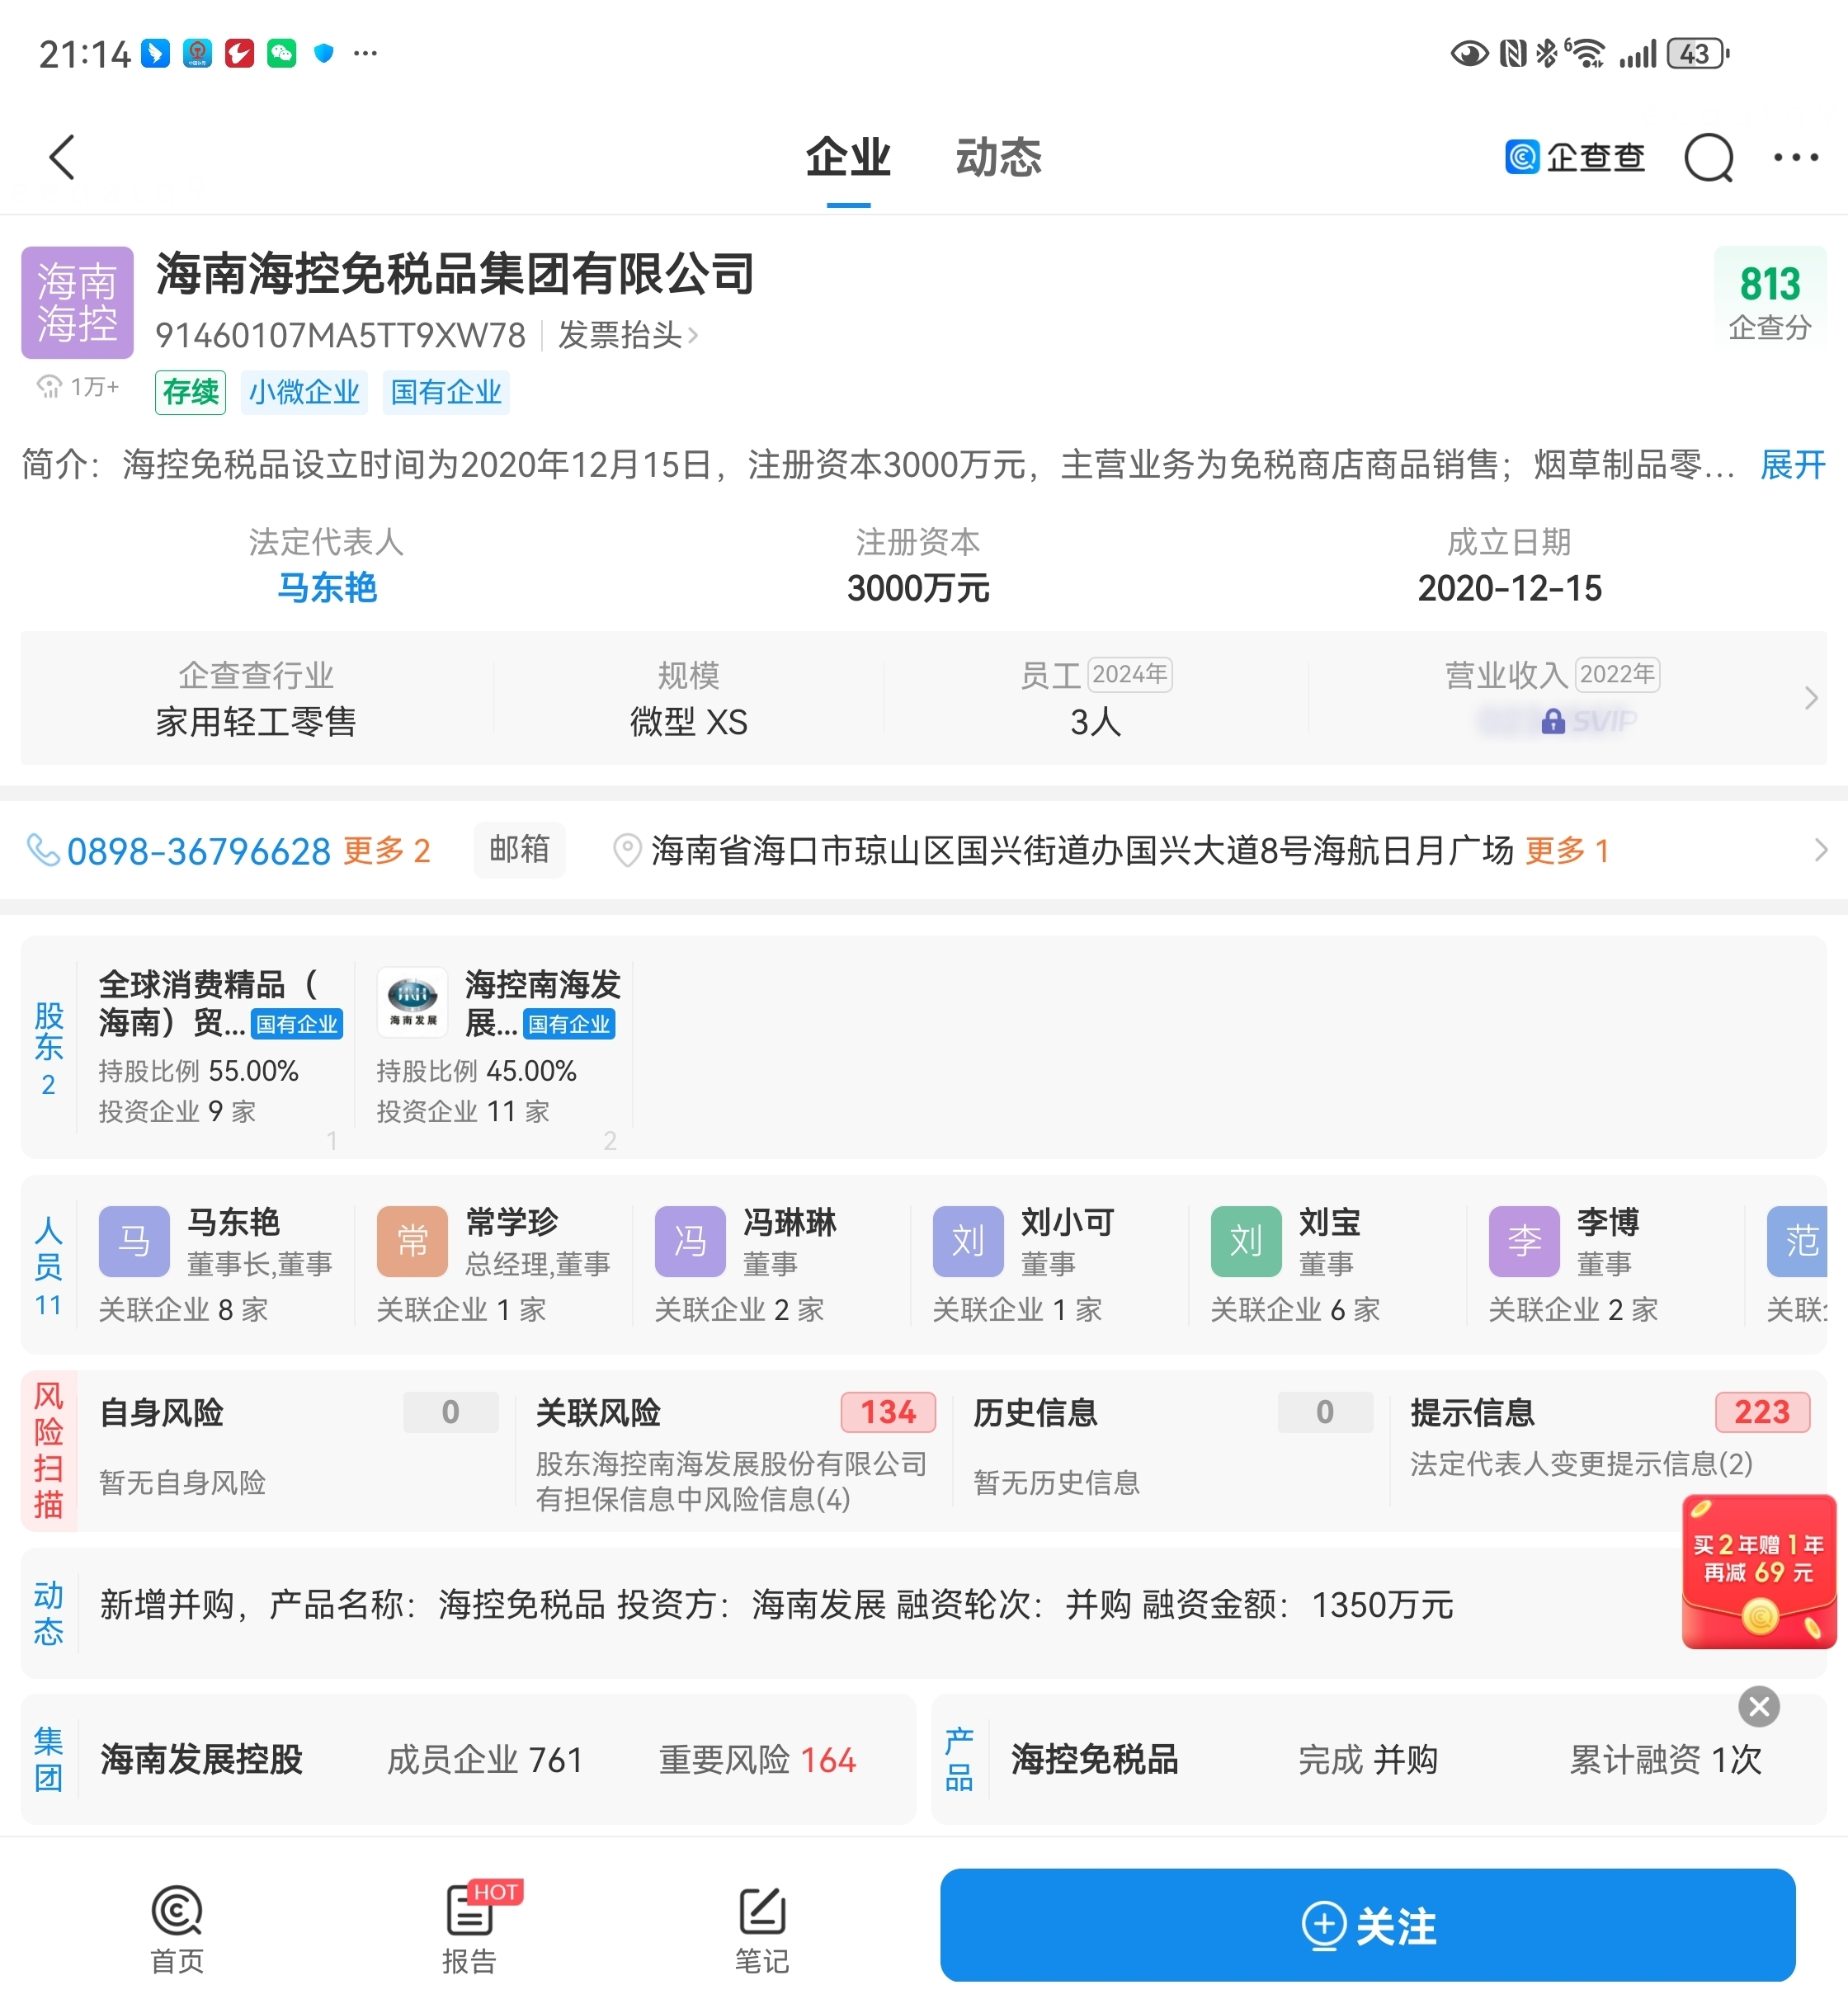The image size is (1848, 2013).
Task: Open the 报告 report icon
Action: [x=470, y=1930]
